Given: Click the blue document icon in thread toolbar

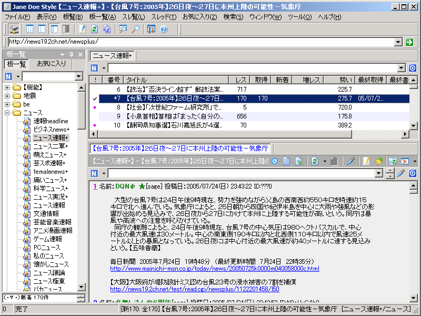Looking at the screenshot, I should pos(287,161).
